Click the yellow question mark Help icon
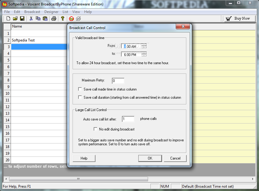Image resolution: width=259 pixels, height=191 pixels. 62,18
